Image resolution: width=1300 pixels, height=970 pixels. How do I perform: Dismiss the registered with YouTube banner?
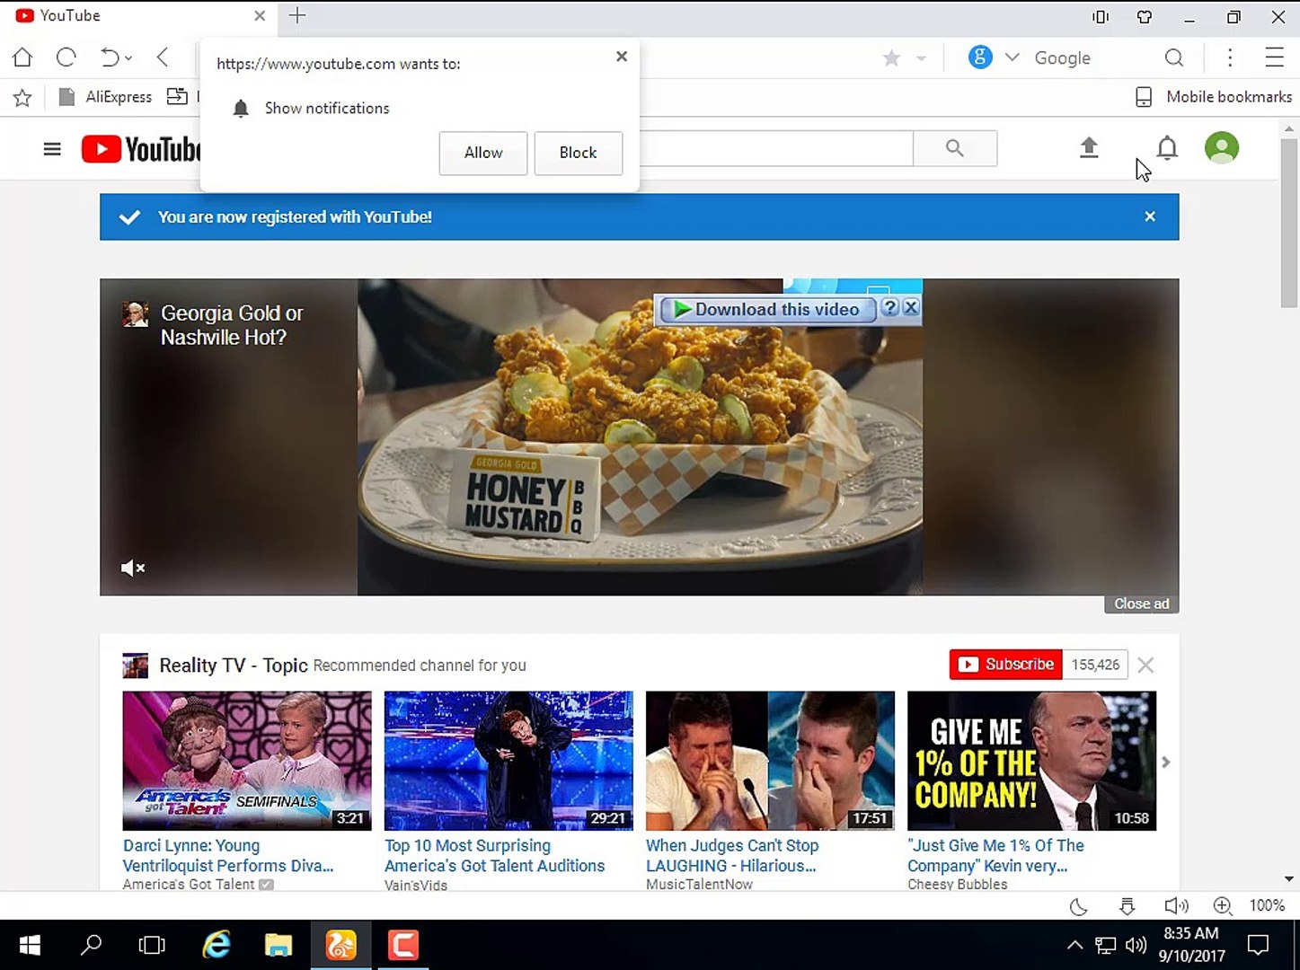click(x=1150, y=216)
